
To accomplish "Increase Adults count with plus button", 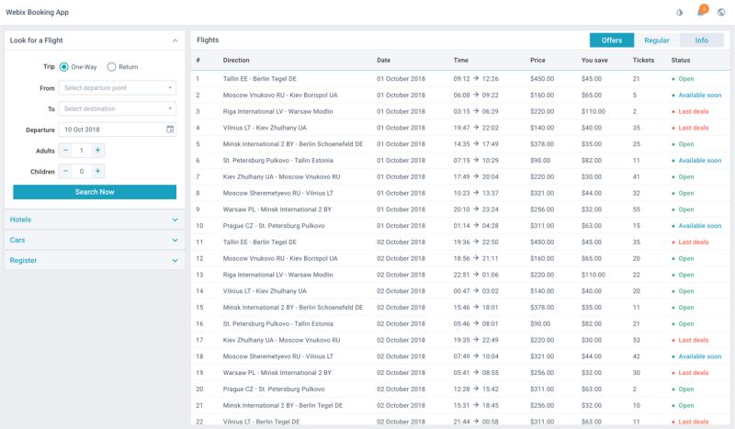I will [x=97, y=151].
